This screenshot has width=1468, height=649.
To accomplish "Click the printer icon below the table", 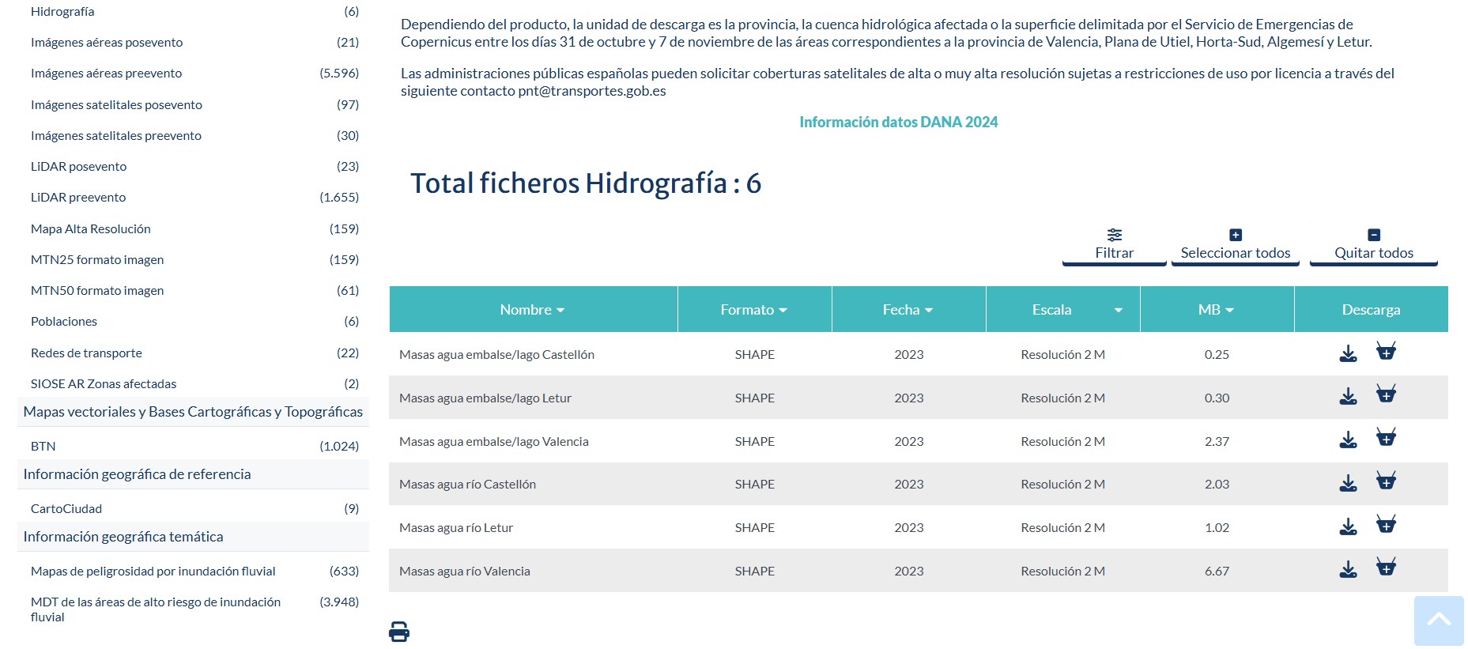I will coord(399,632).
